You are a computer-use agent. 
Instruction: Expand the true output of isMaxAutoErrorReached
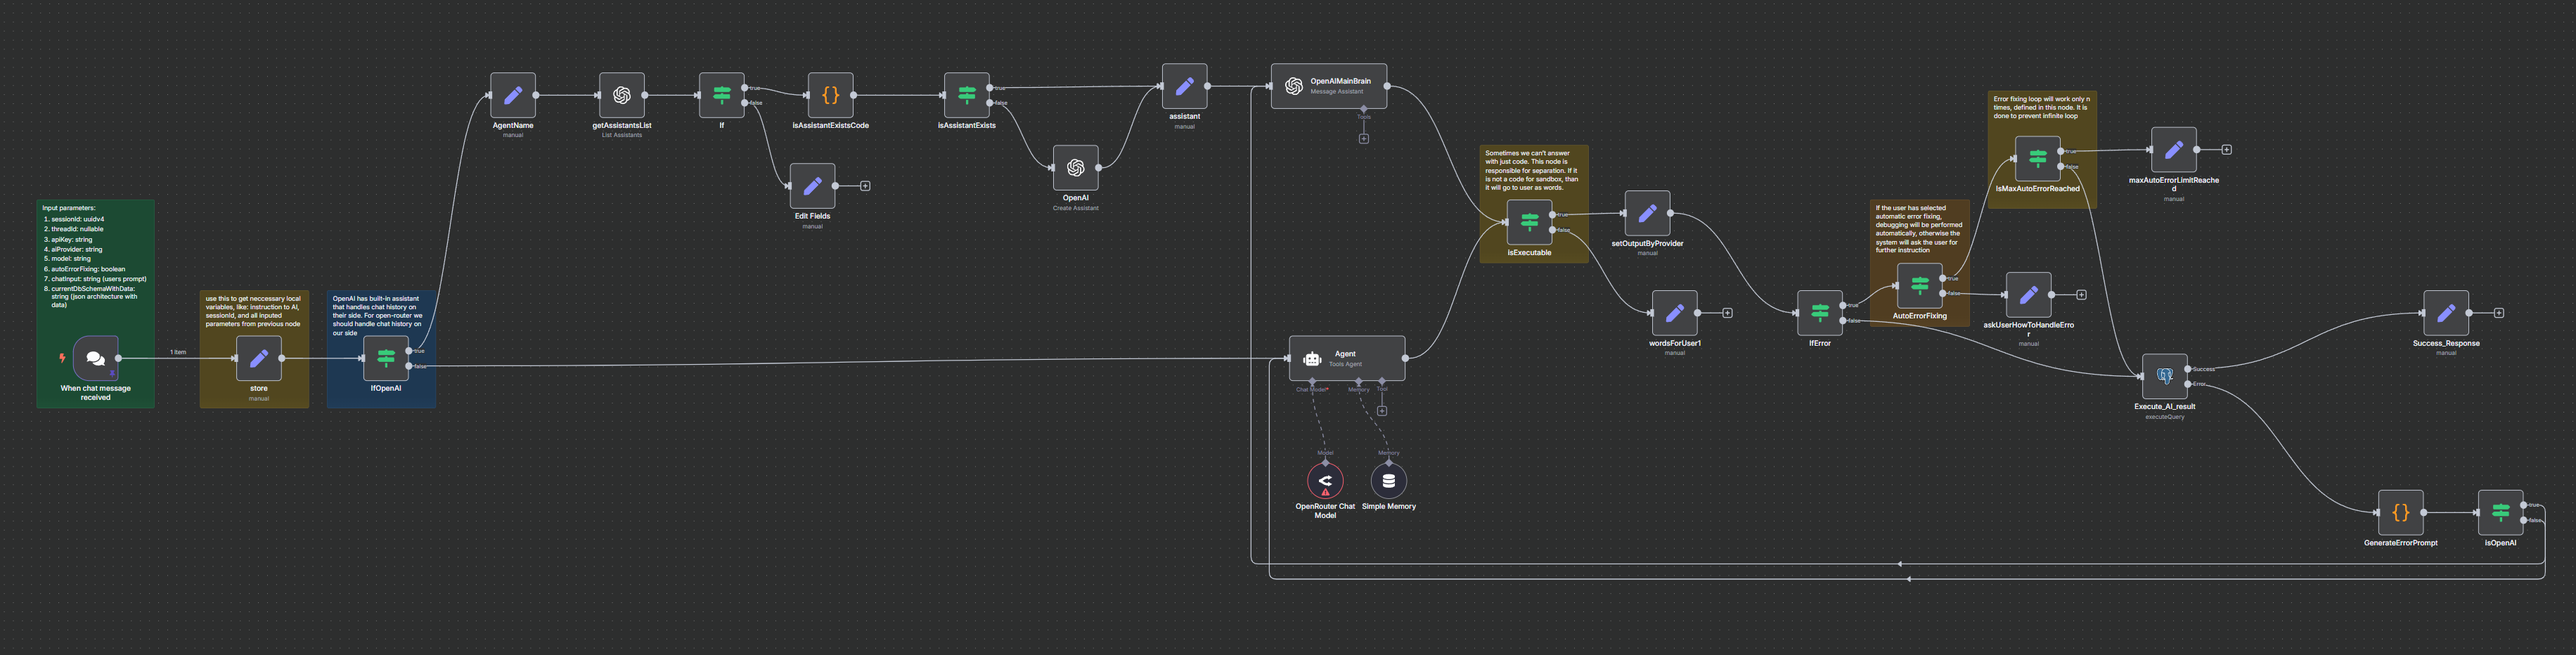2061,152
